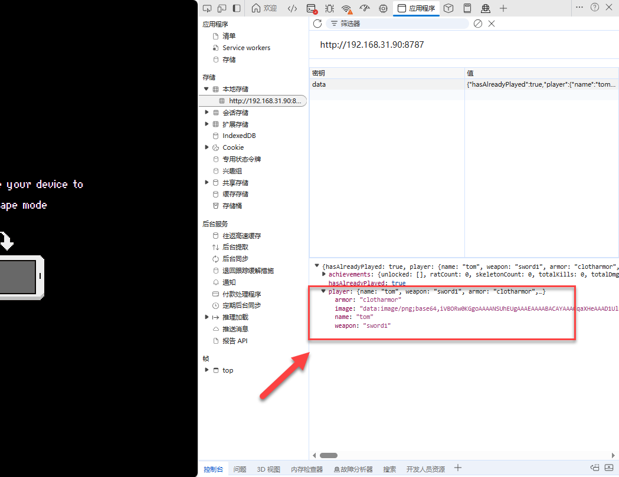Open the Performance gauge tool
619x477 pixels.
pyautogui.click(x=365, y=8)
